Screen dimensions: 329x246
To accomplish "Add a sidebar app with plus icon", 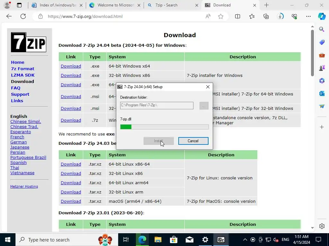I will tap(322, 127).
